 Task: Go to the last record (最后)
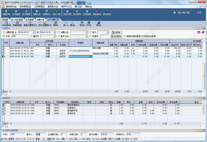tap(73, 24)
